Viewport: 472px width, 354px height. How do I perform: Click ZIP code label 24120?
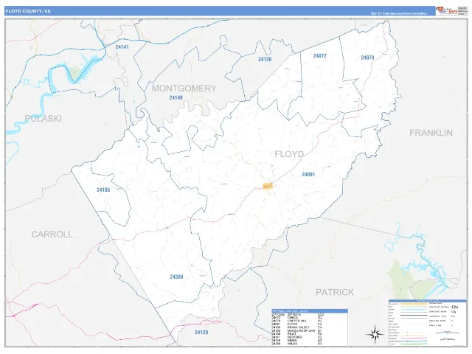(x=201, y=333)
